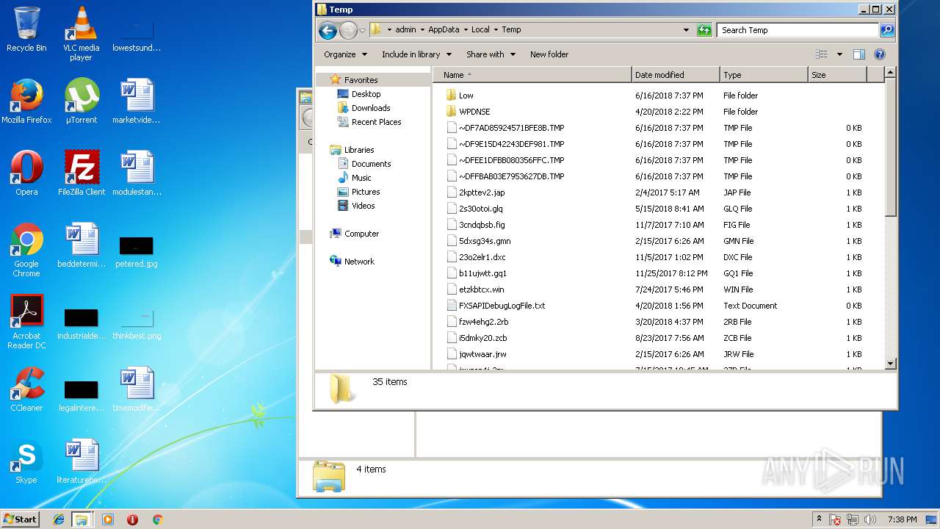
Task: Refresh the Temp folder view
Action: 704,30
